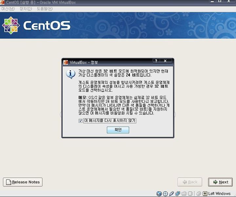This screenshot has height=197, width=236.
Task: Click the Next button in installer
Action: [220, 182]
